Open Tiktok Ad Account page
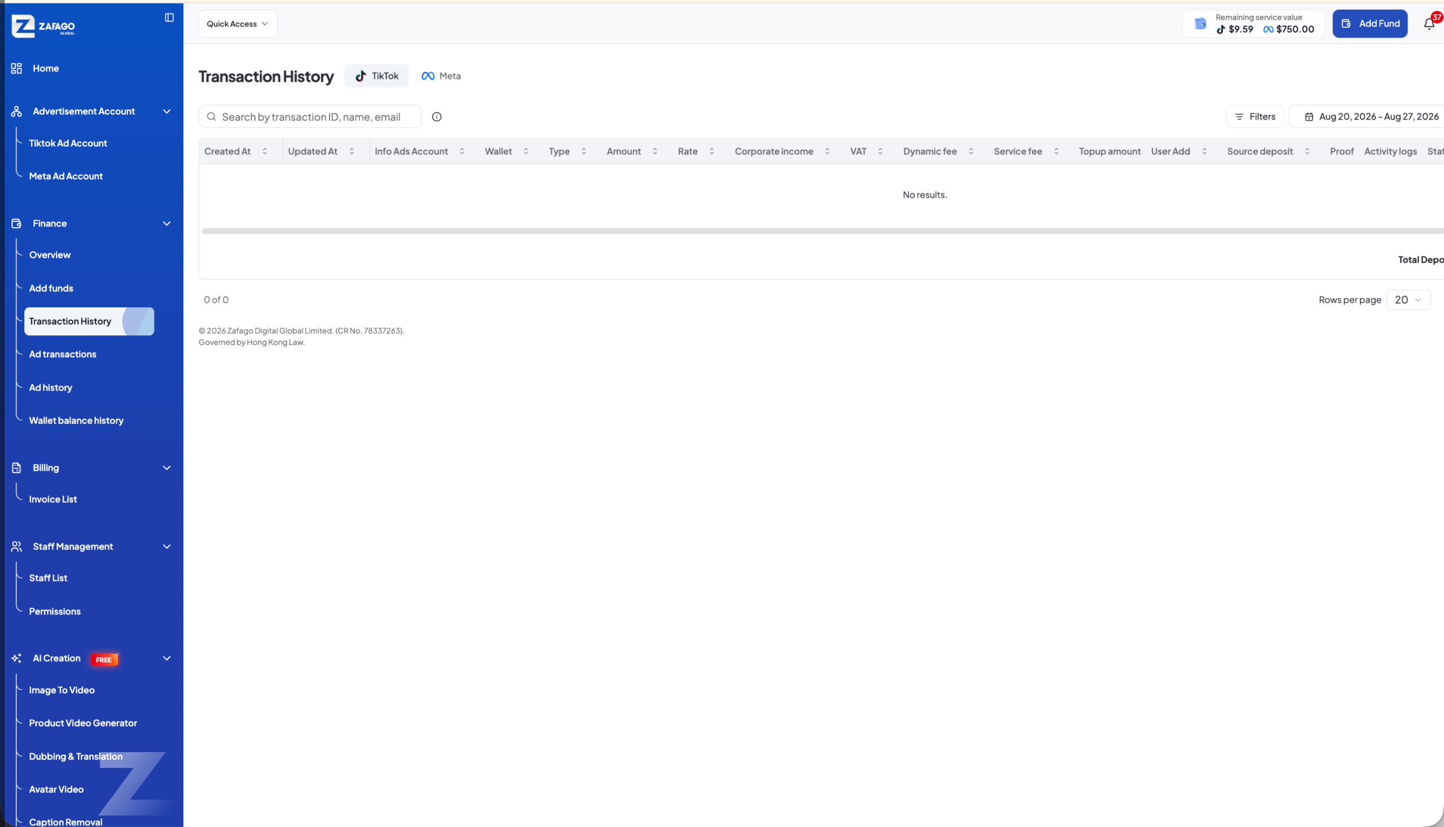The image size is (1444, 827). click(68, 143)
